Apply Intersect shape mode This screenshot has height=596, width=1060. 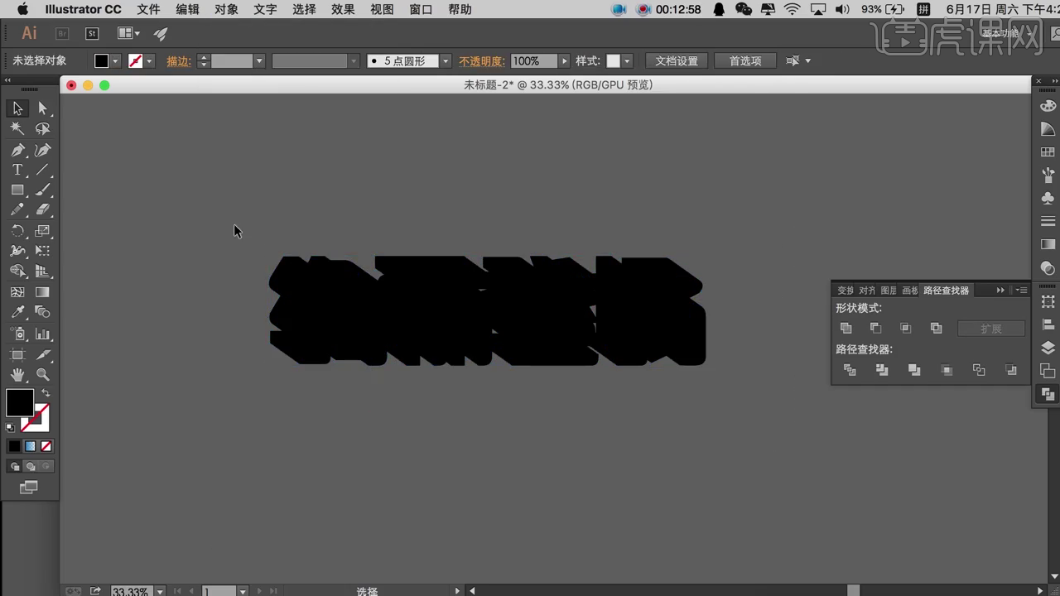click(906, 329)
